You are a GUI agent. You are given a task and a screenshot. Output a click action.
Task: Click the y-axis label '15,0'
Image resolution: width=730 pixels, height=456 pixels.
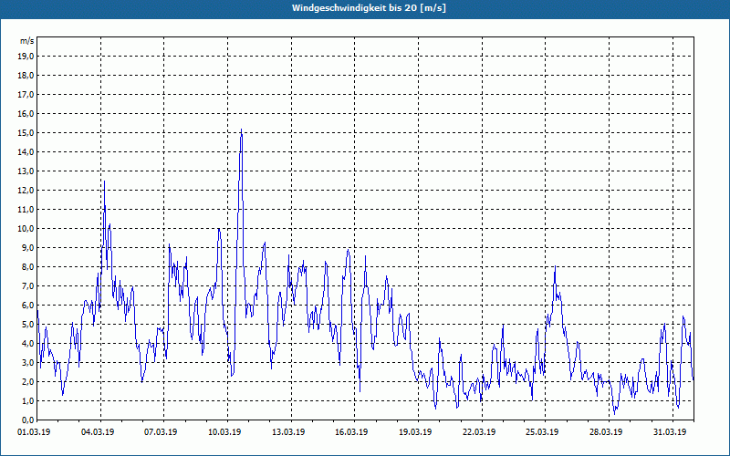[x=26, y=132]
